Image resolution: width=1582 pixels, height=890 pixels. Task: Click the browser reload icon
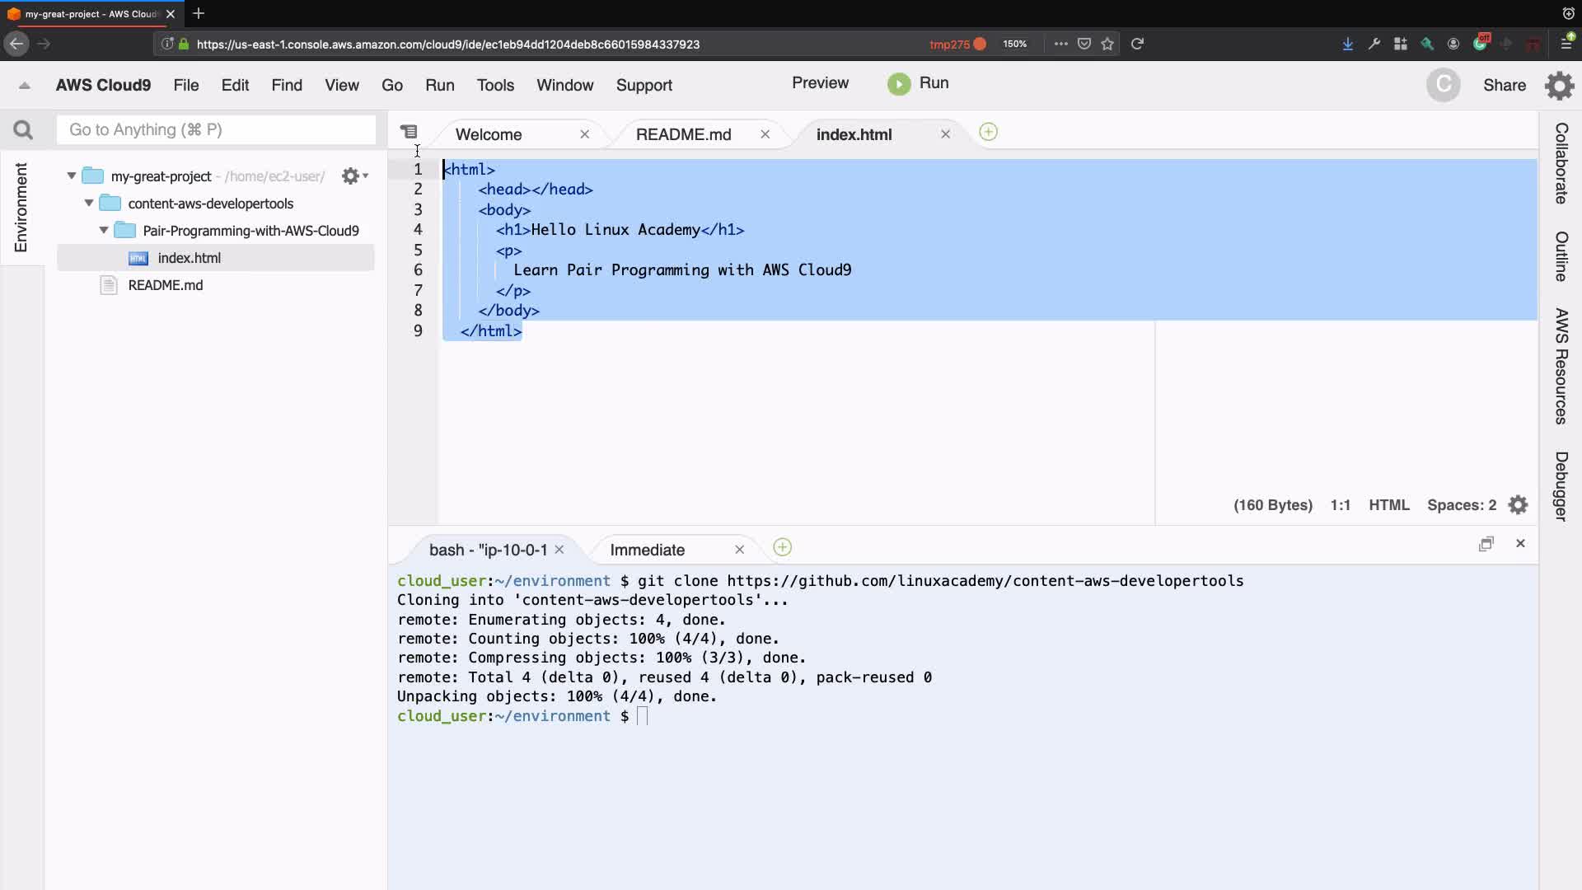1137,44
